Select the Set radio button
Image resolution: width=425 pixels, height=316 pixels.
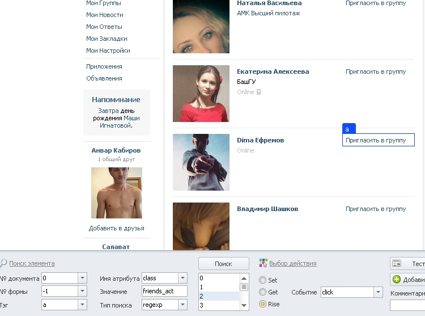(x=262, y=280)
